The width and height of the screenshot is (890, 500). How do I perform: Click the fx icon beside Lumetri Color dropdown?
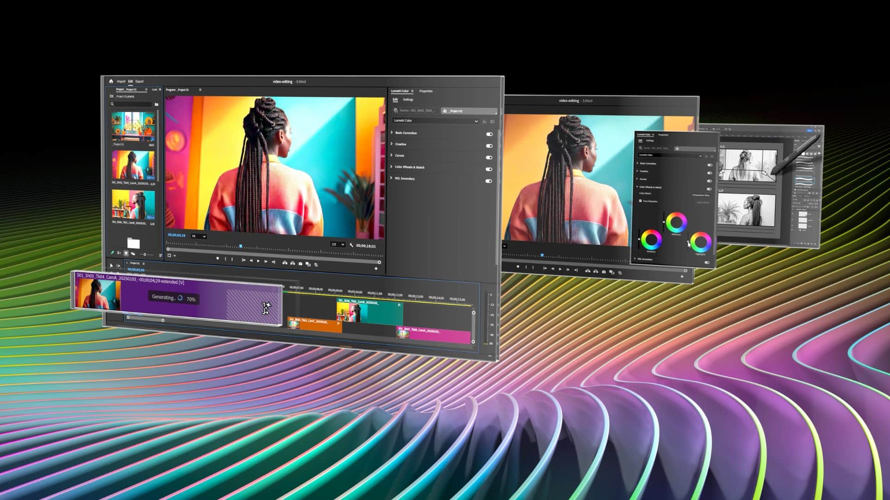coord(484,122)
